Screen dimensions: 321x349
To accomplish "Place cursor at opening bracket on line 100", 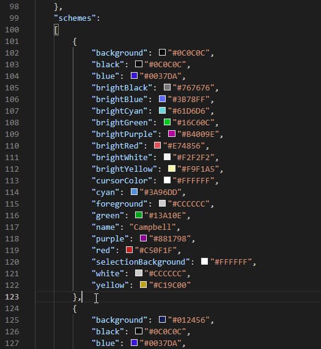I will [56, 30].
